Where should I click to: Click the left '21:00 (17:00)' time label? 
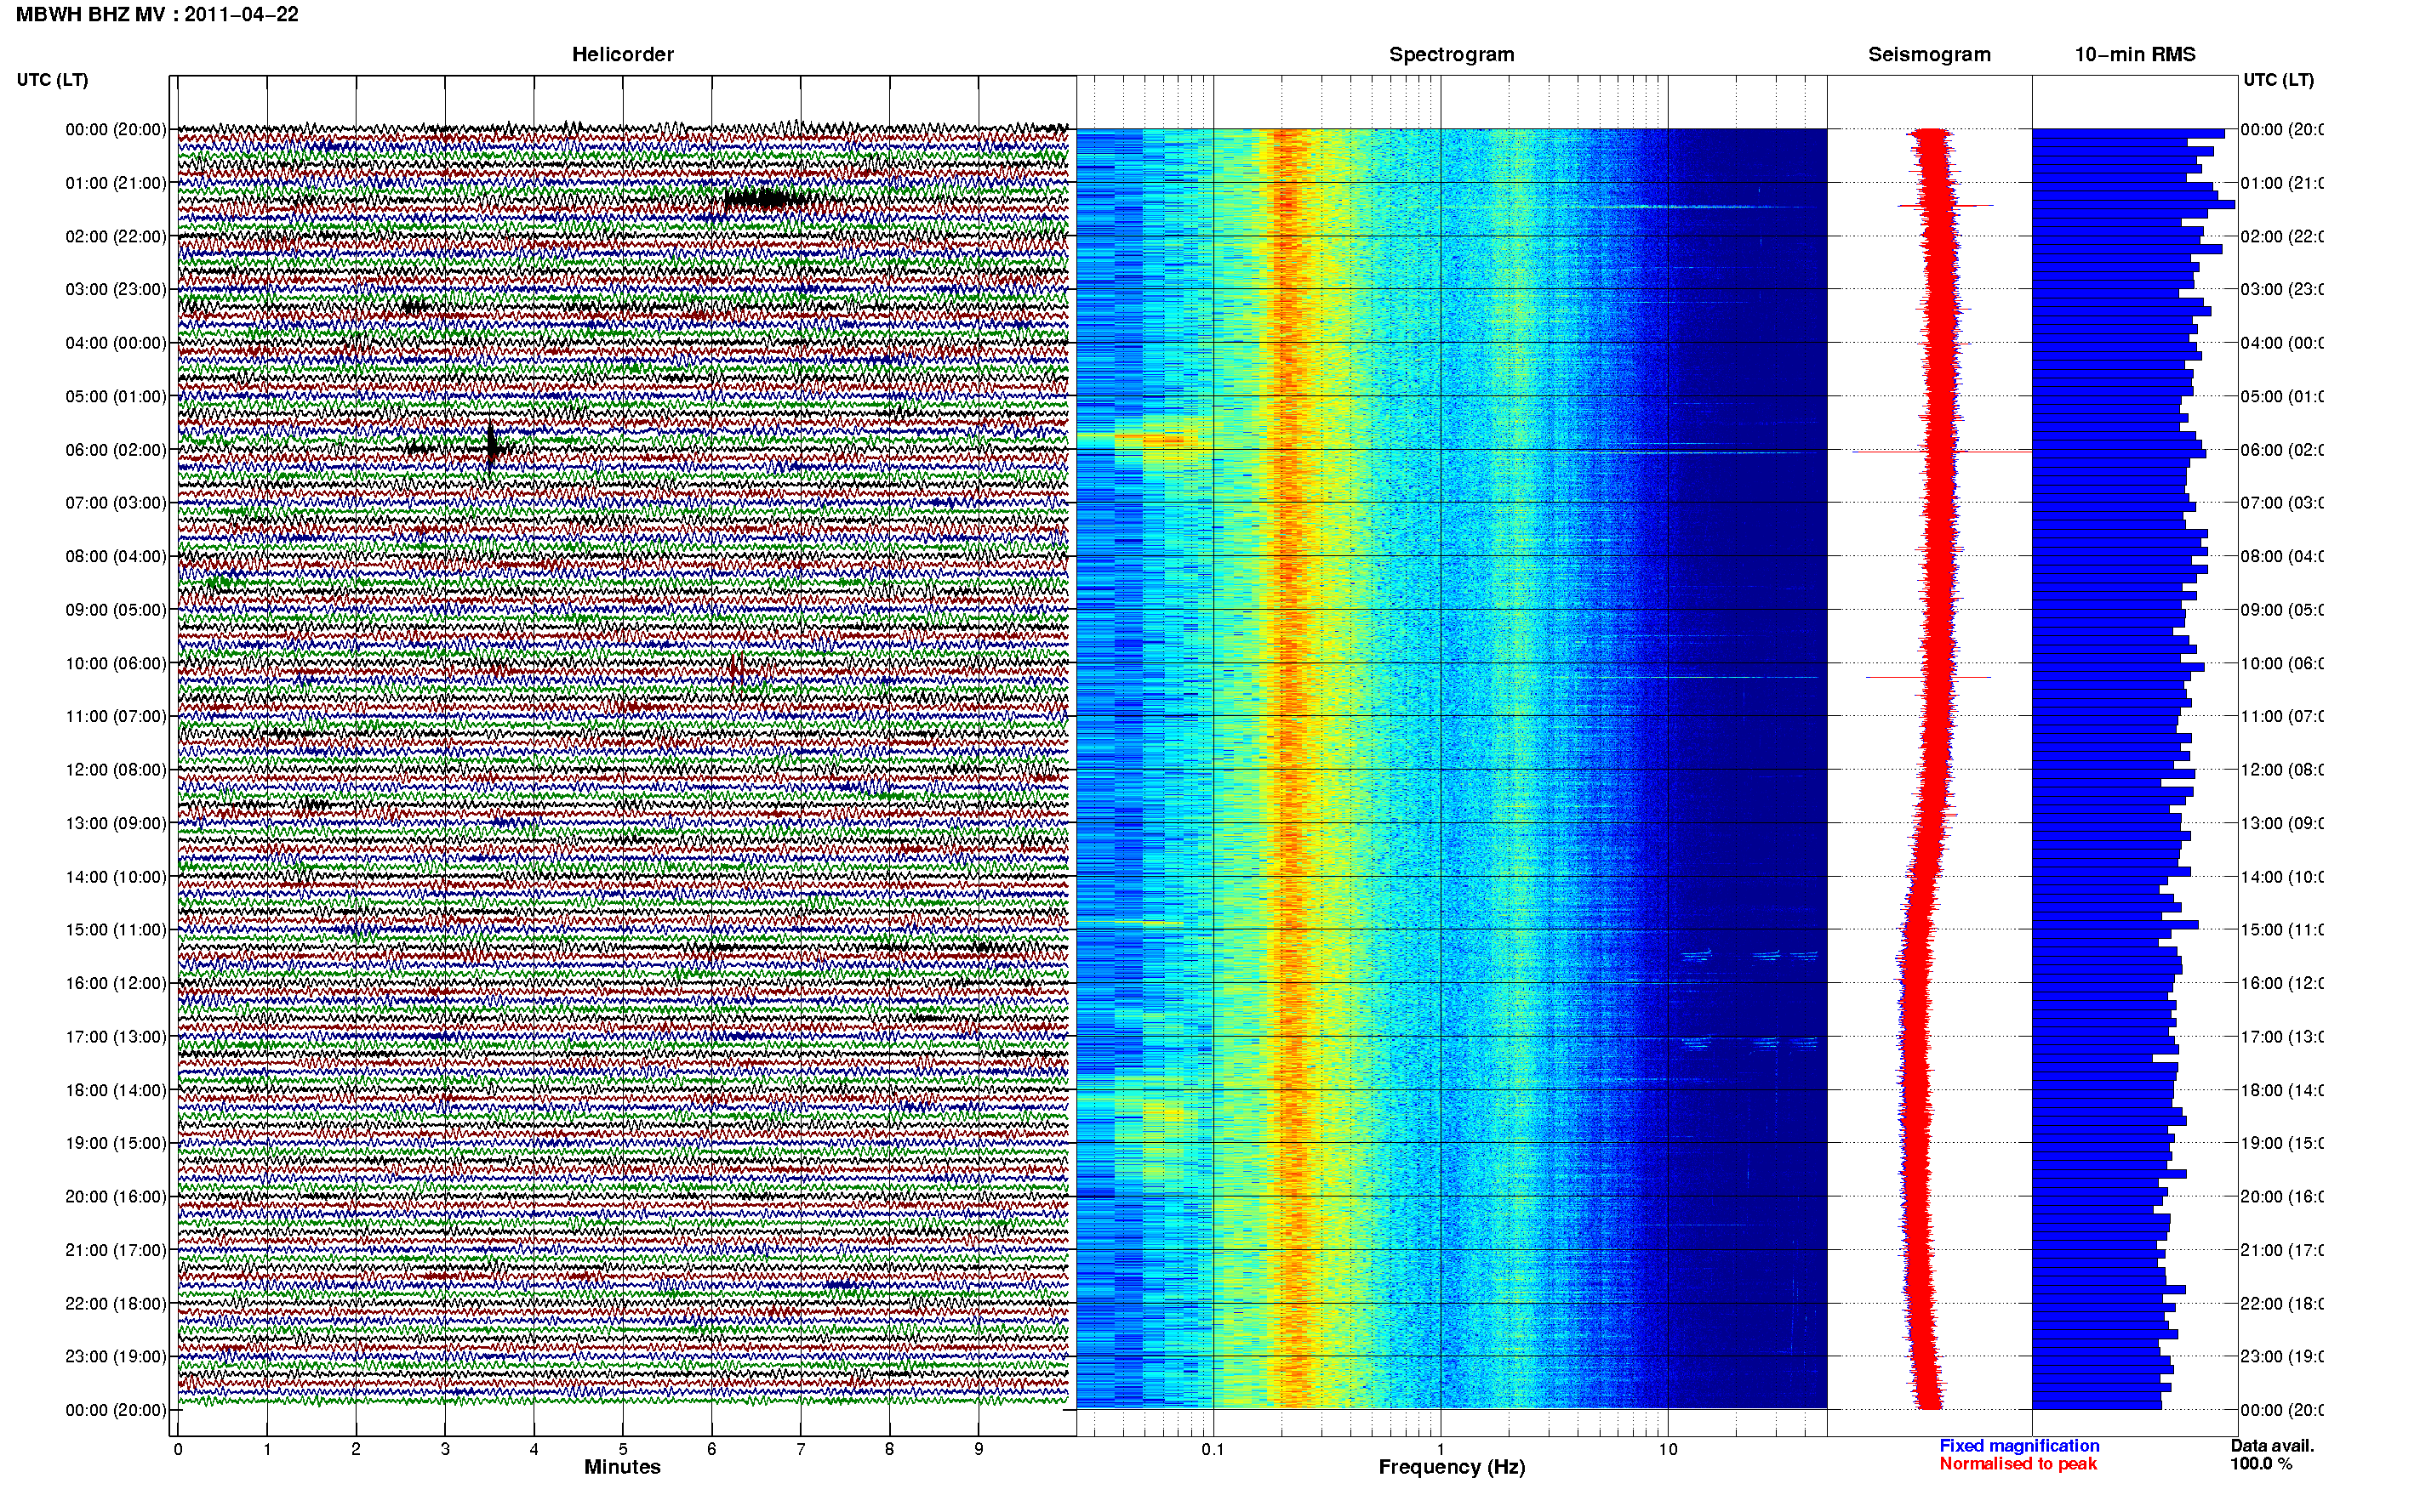tap(116, 1250)
